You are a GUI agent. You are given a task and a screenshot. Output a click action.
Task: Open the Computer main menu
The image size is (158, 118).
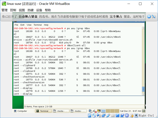(x=21, y=111)
